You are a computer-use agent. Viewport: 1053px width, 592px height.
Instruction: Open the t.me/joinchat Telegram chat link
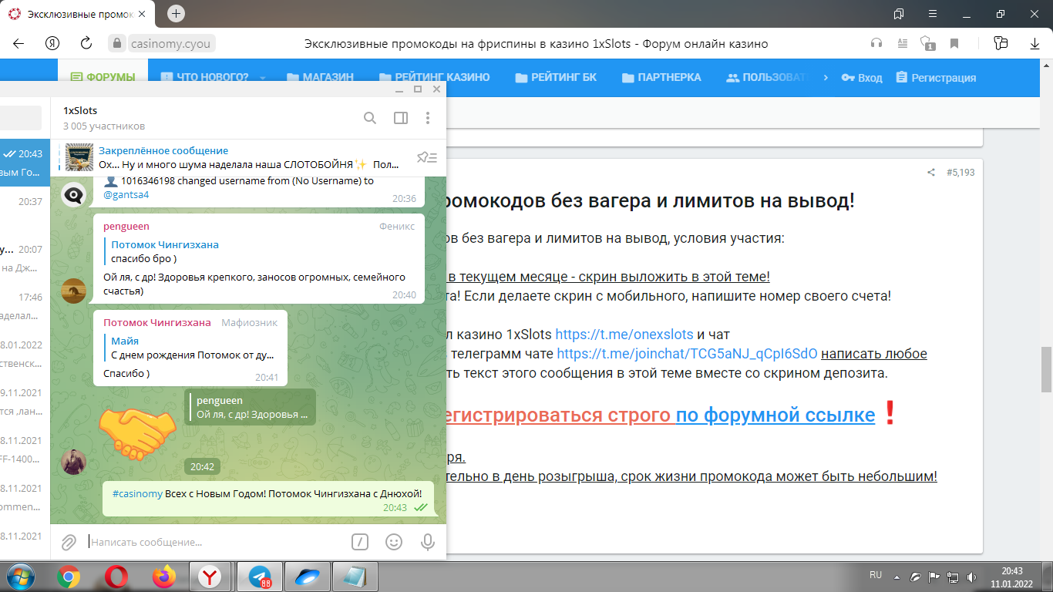click(687, 354)
